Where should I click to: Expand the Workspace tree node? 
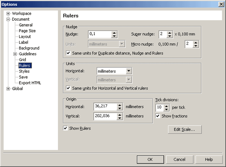point(8,14)
